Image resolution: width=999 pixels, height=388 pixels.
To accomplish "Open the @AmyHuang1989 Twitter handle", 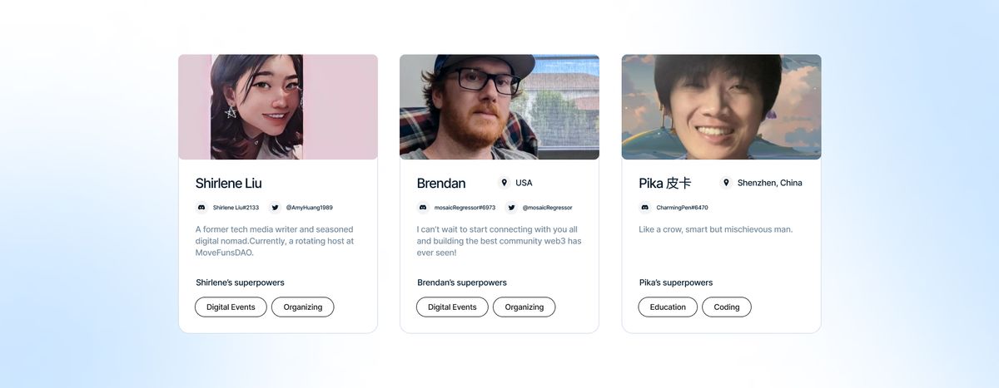I will click(x=310, y=208).
